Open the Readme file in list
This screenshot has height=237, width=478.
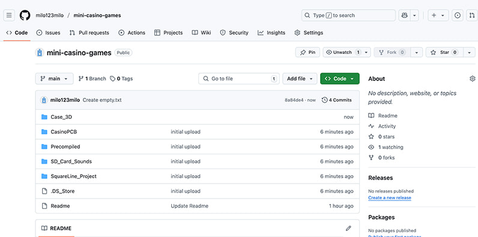point(60,206)
